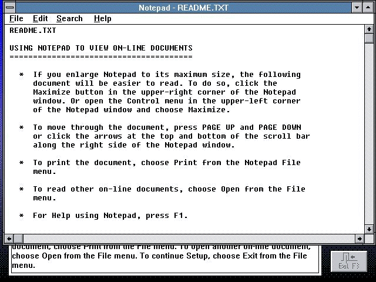Click the empty vertical scroll bar track

[x=369, y=134]
